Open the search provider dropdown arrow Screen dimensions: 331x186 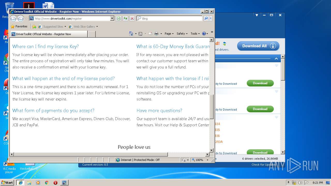pos(211,18)
